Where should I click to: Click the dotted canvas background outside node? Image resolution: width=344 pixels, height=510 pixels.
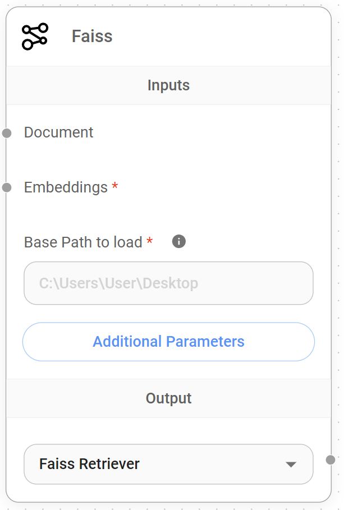coord(338,224)
